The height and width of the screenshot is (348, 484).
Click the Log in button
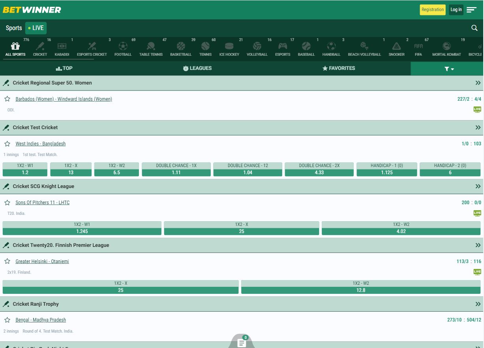(456, 10)
